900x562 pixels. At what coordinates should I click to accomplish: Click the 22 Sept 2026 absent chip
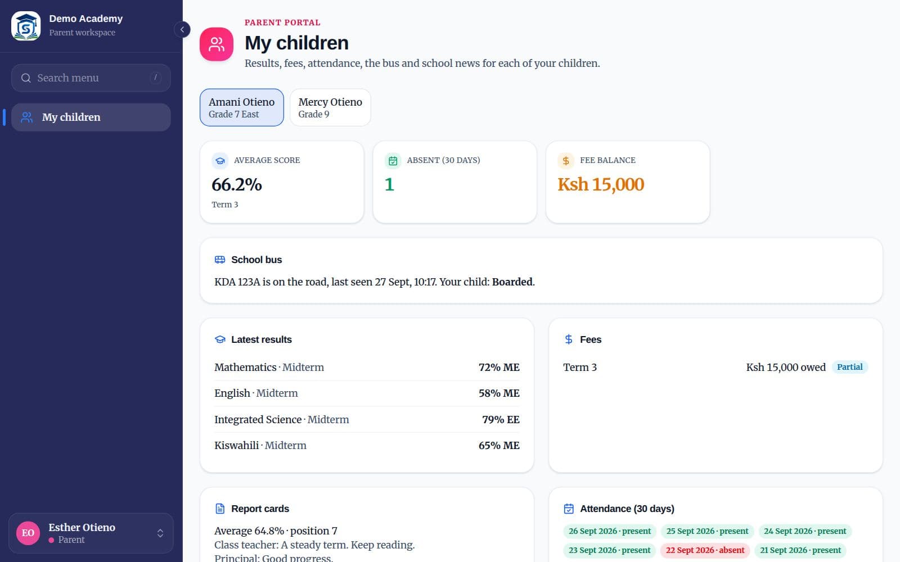click(x=705, y=550)
